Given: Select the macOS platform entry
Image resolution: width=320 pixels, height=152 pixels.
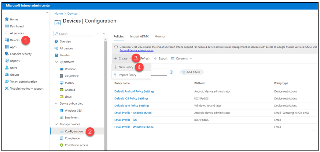Looking at the screenshot, I should coord(67,83).
